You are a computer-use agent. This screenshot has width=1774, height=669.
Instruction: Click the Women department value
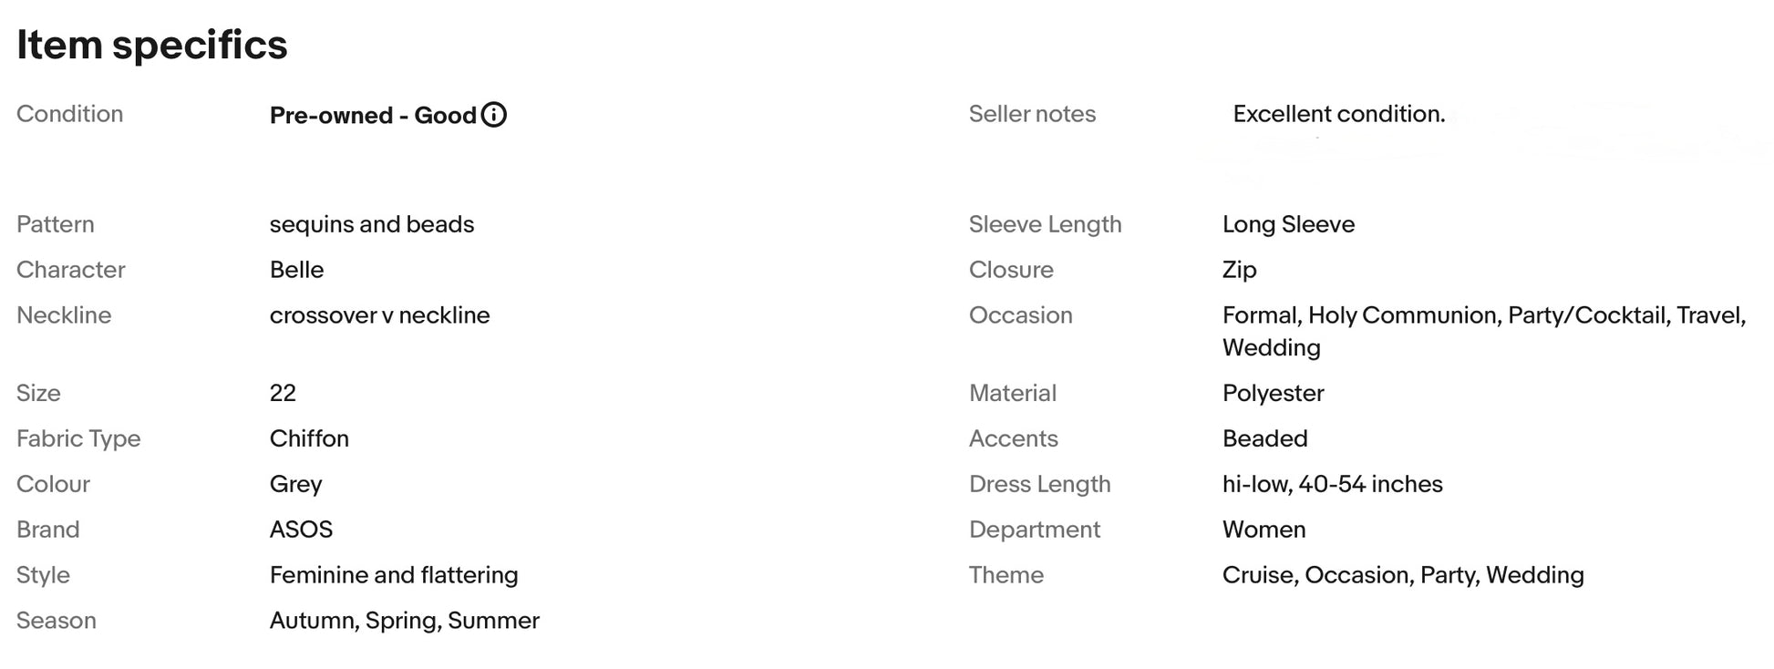point(1263,530)
